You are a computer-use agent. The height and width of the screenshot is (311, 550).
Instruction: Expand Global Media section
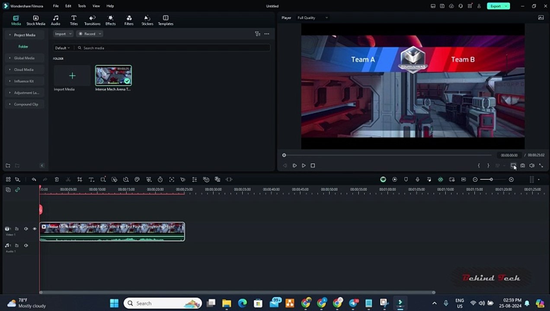[24, 58]
